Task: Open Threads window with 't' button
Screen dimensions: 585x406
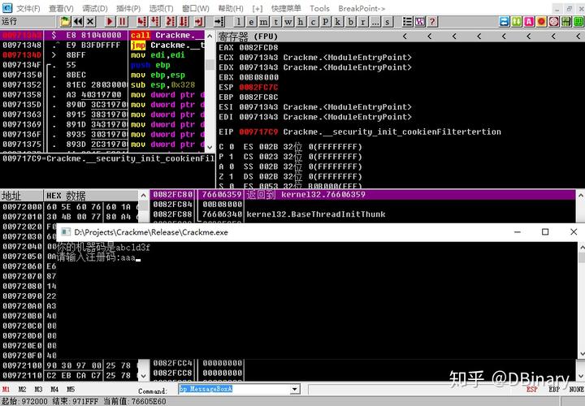Action: pos(275,22)
